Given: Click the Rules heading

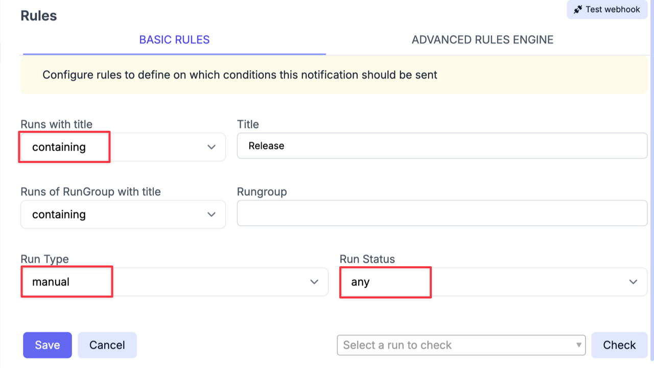Looking at the screenshot, I should [38, 16].
